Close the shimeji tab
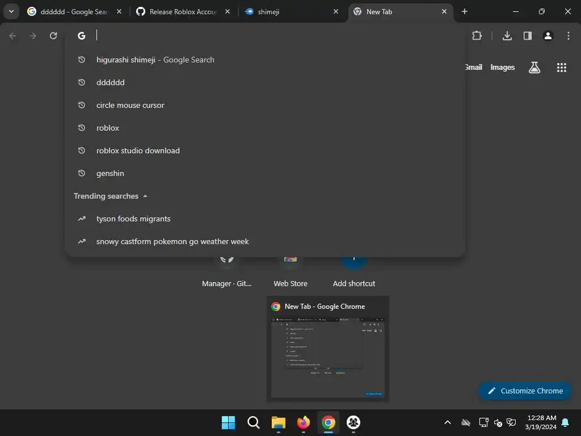Screen dimensions: 581x436 [x=336, y=11]
